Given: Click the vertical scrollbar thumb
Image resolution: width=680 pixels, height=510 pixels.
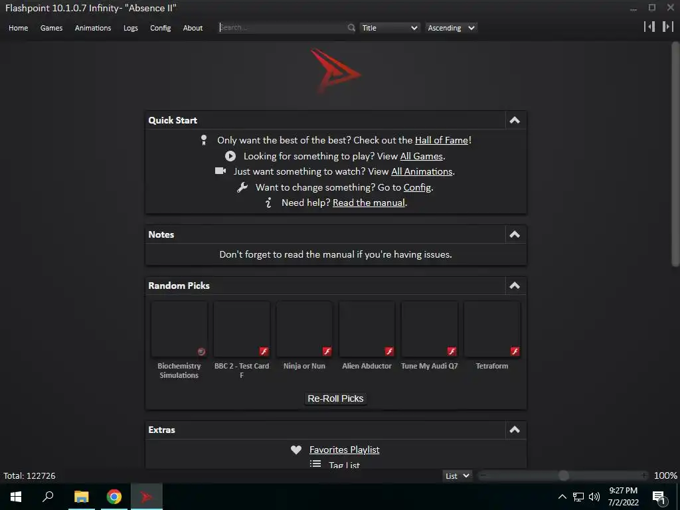Looking at the screenshot, I should tap(675, 154).
